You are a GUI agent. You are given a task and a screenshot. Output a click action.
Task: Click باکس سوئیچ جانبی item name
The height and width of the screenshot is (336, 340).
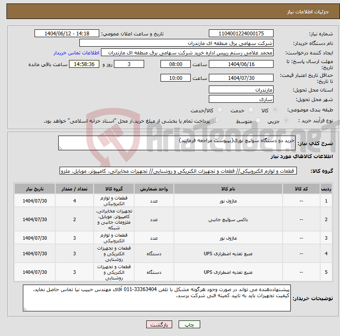[228, 220]
